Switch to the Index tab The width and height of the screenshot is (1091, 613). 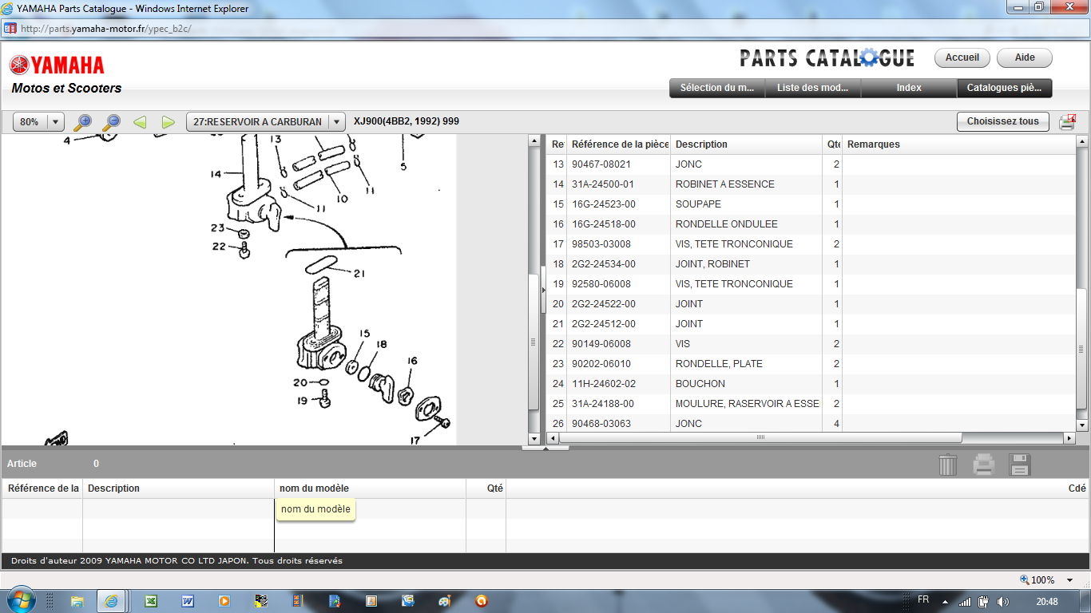909,88
